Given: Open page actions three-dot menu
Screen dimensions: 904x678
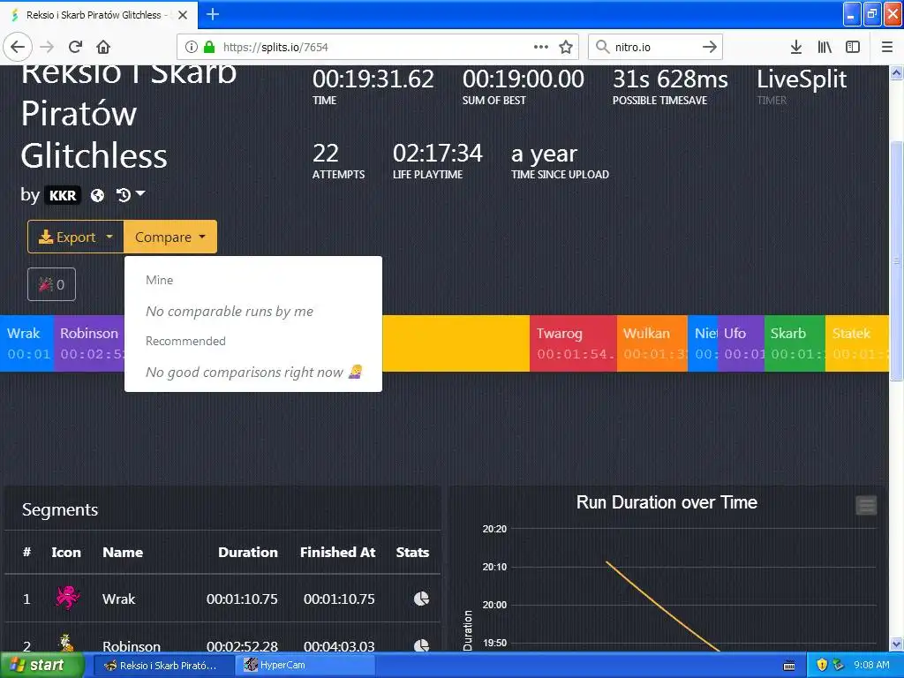Looking at the screenshot, I should [x=541, y=47].
